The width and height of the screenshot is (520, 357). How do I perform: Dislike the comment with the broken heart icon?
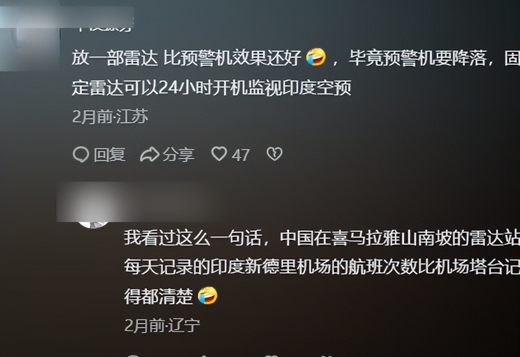274,154
